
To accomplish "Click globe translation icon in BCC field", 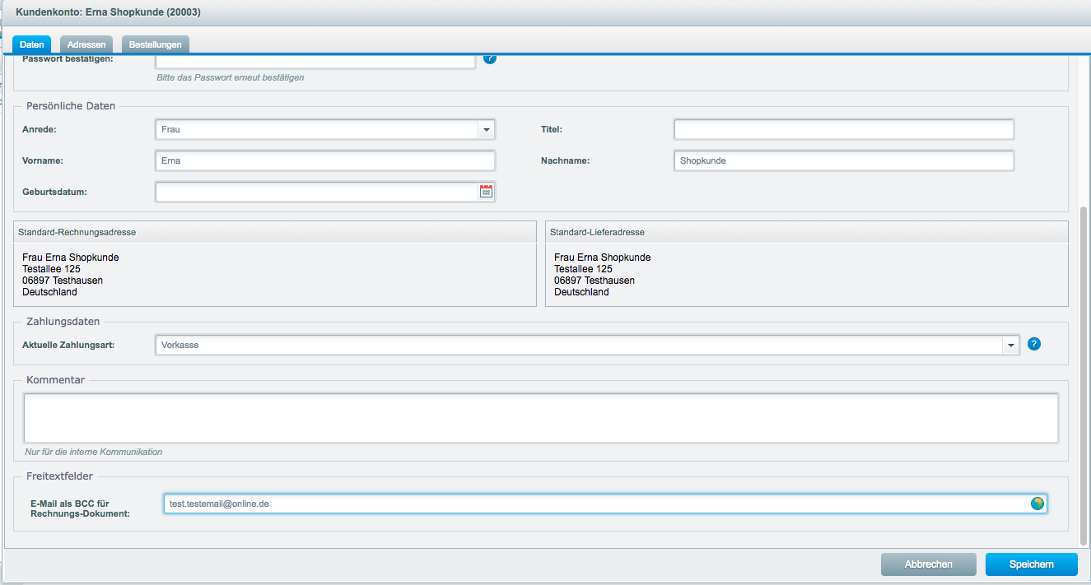I will (1037, 504).
